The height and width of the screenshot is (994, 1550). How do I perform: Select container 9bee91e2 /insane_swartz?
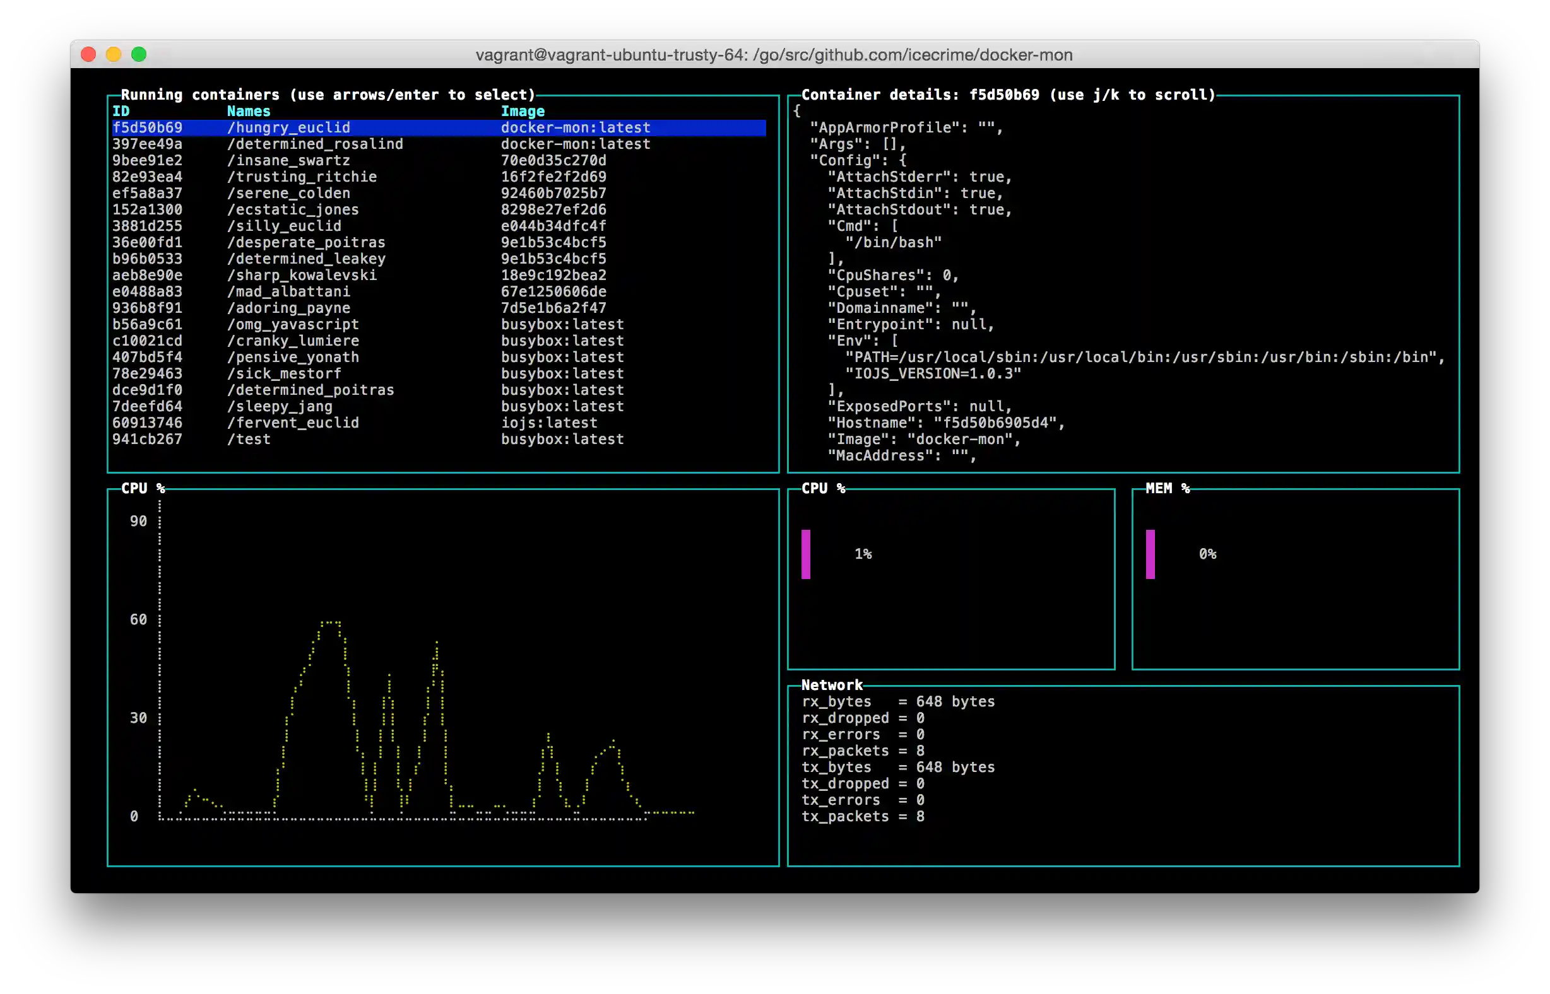click(x=288, y=161)
